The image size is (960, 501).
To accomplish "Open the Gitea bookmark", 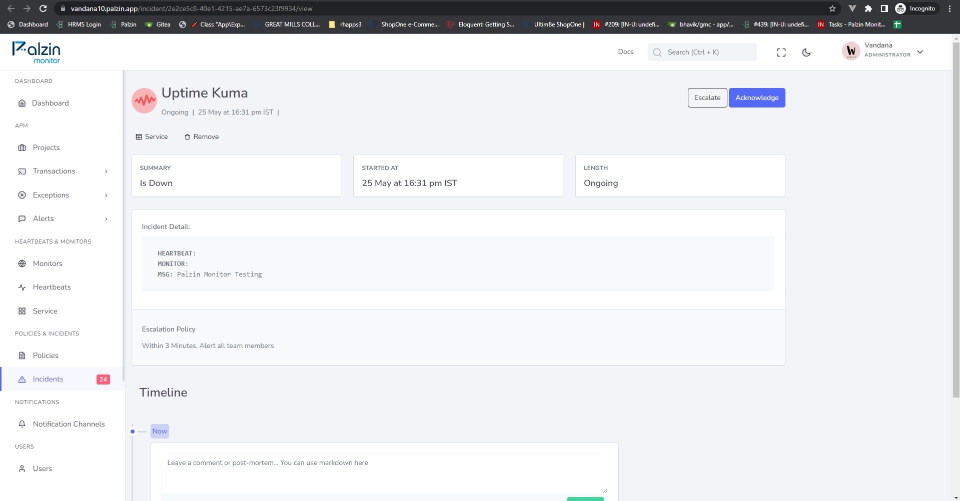I will [x=158, y=24].
